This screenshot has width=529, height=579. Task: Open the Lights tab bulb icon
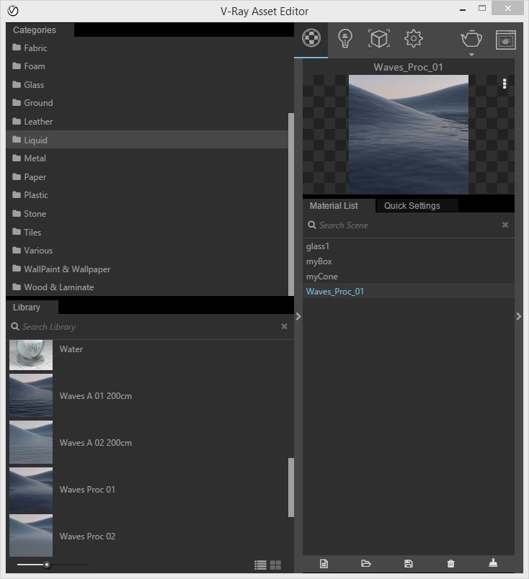pos(345,39)
